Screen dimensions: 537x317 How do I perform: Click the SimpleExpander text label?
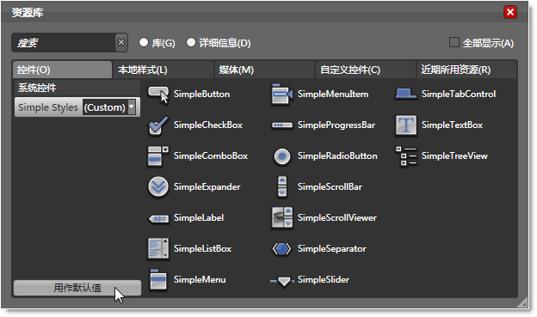[x=207, y=187]
